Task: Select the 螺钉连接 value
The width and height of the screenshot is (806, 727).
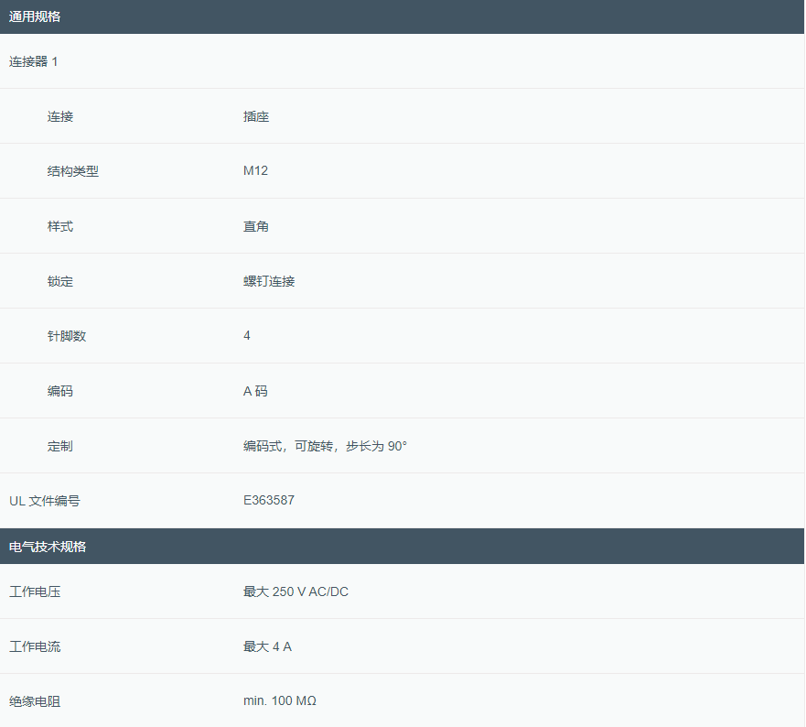Action: [x=269, y=281]
